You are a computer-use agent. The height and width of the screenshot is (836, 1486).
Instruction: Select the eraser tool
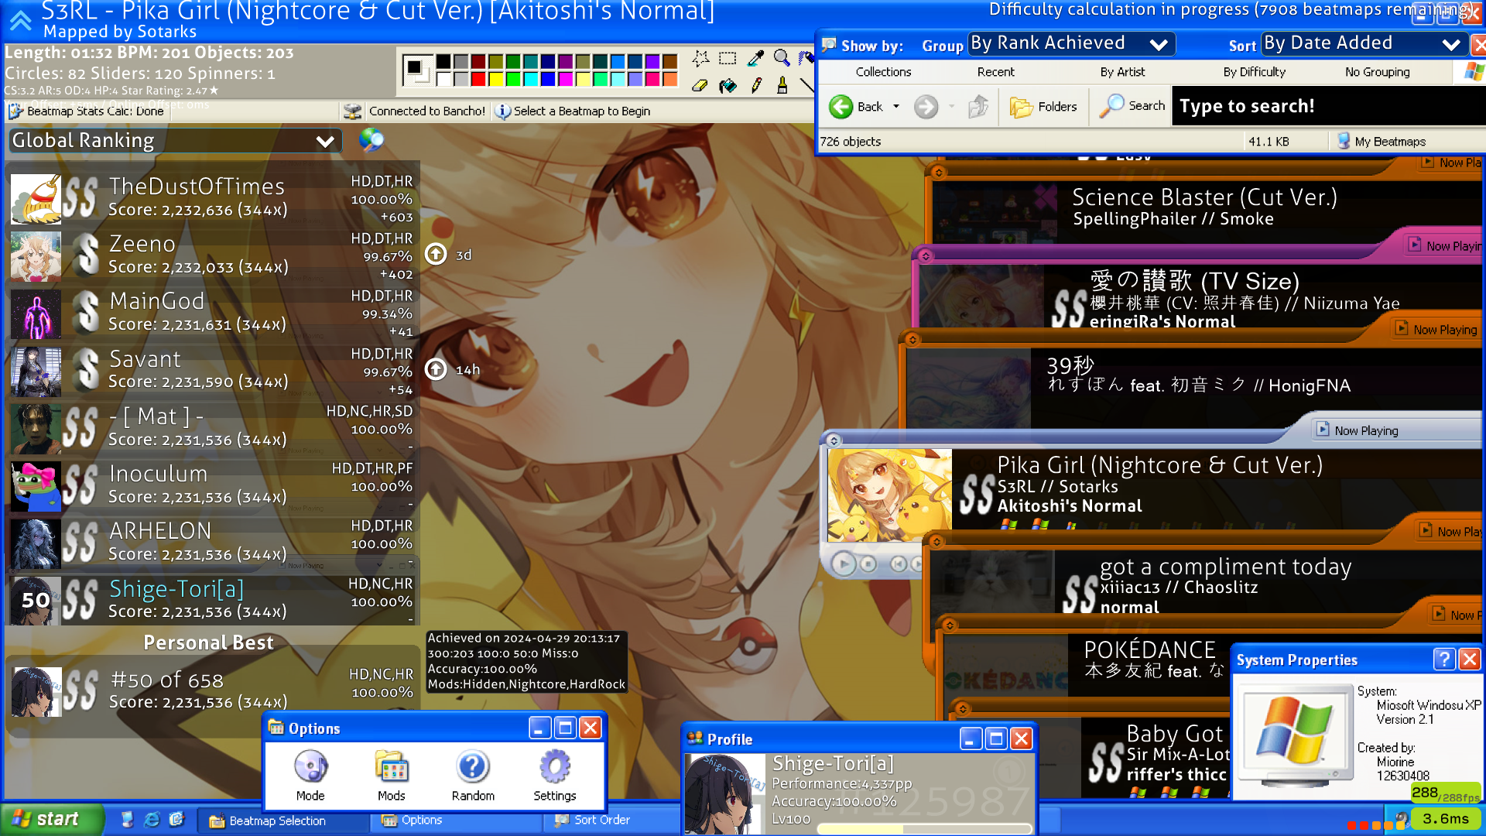pyautogui.click(x=700, y=85)
